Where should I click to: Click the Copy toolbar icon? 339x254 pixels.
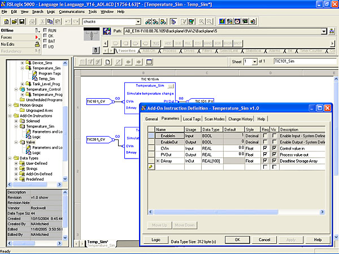tap(50, 21)
